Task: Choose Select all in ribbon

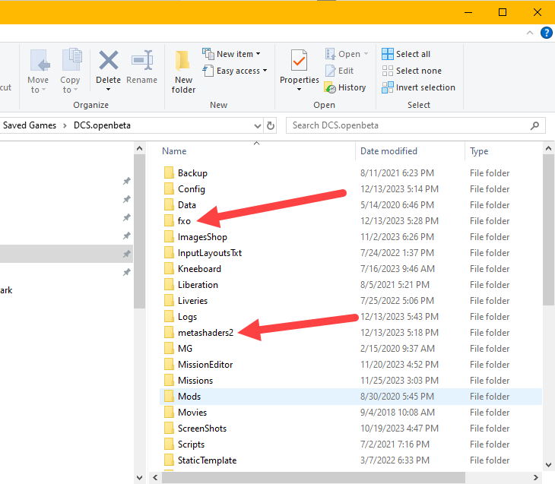Action: [x=406, y=54]
